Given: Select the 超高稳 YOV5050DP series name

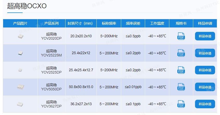Looking at the screenshot, I should (51, 87).
